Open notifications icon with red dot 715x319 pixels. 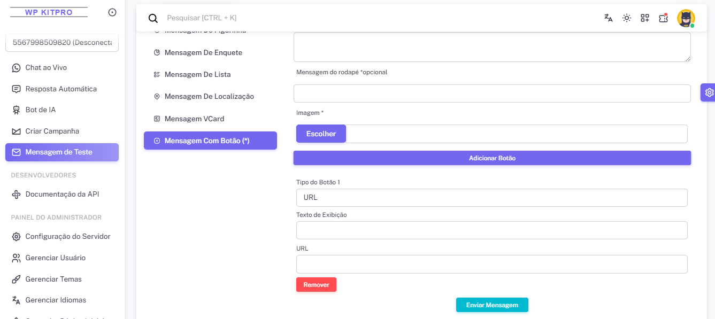coord(663,18)
